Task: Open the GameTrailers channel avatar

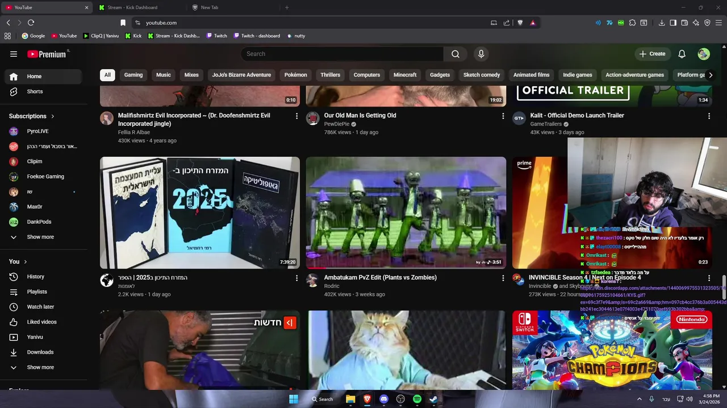Action: coord(519,118)
